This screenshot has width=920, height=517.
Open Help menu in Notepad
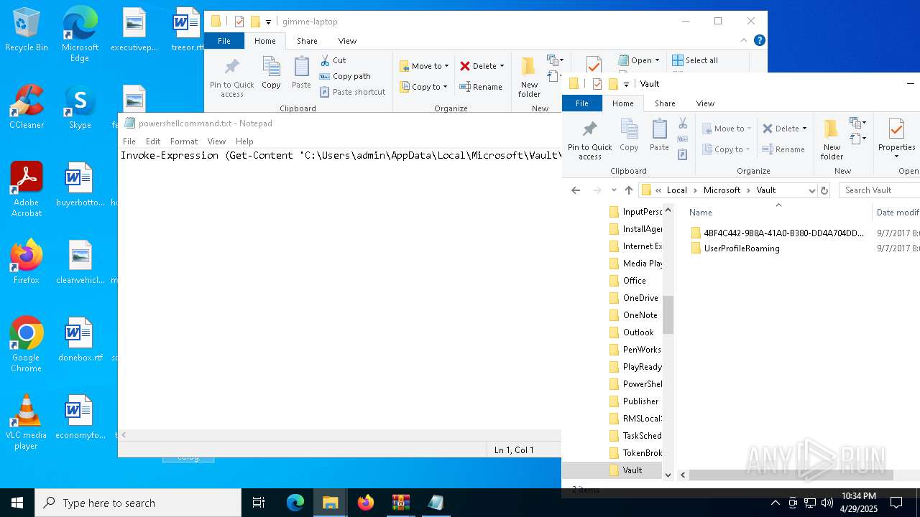(x=244, y=141)
